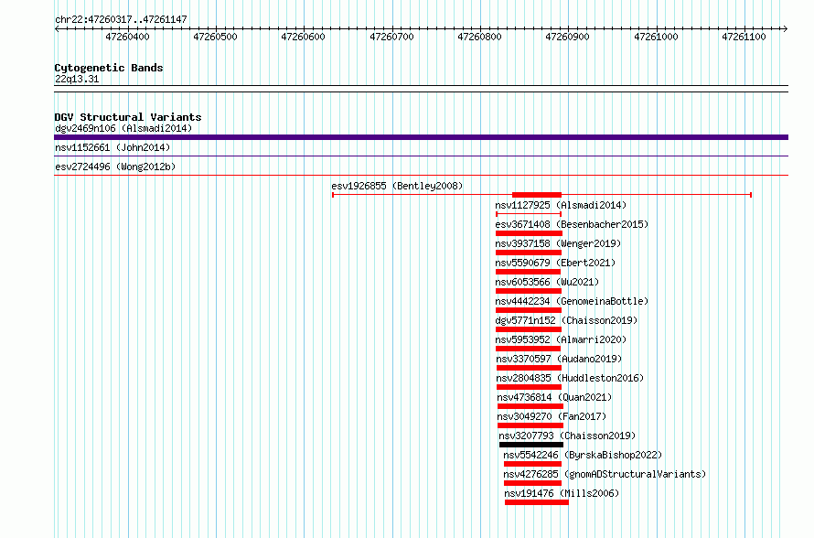Screen dimensions: 814x538
Task: Click ruler position 47260700
Action: [x=391, y=37]
